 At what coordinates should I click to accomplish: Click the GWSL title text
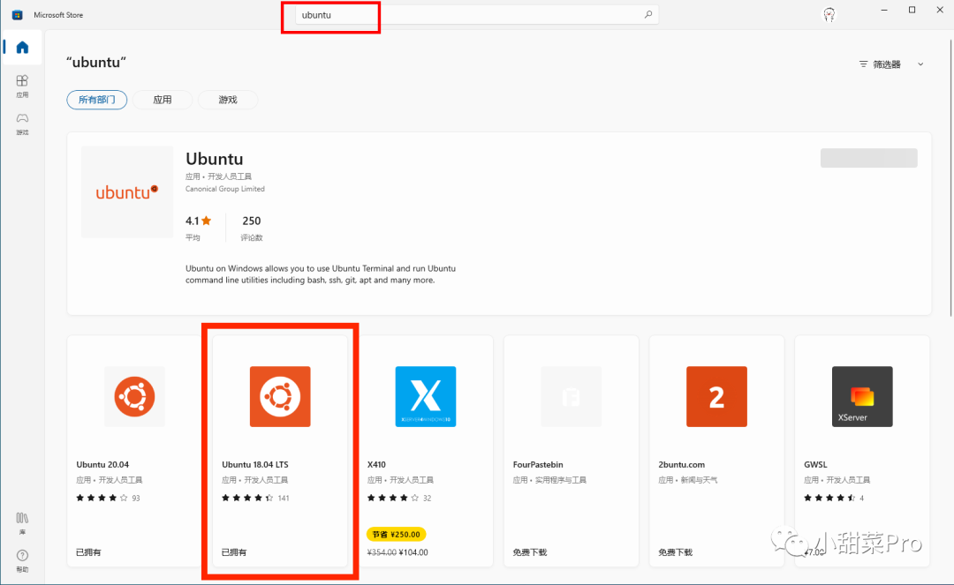(815, 465)
